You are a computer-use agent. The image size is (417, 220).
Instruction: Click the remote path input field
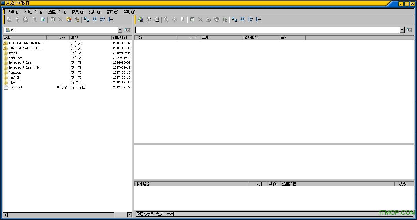click(267, 30)
